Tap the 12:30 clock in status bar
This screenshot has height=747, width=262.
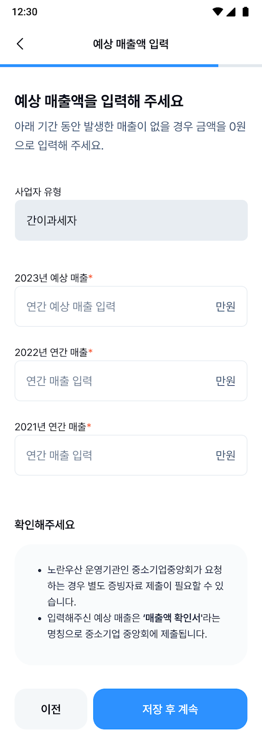point(25,12)
